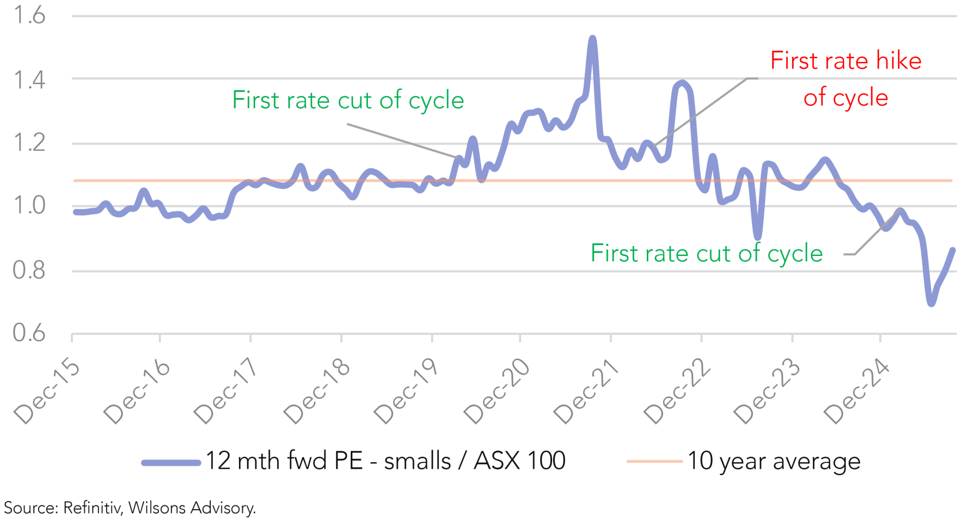The height and width of the screenshot is (532, 980).
Task: Pick the Dec-24 axis label
Action: pyautogui.click(x=857, y=391)
